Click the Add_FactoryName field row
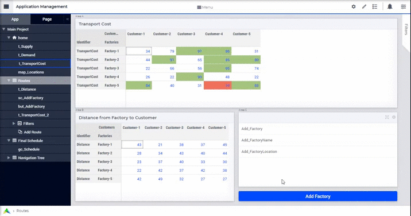411x216 pixels. click(x=317, y=140)
